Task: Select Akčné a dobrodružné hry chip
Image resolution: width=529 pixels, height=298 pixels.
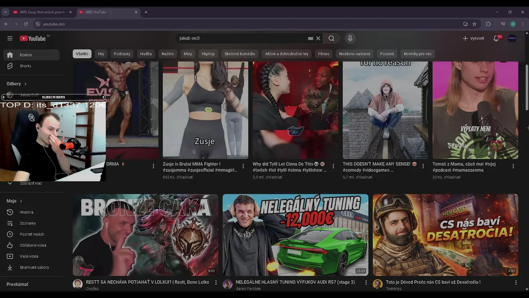Action: (x=286, y=54)
